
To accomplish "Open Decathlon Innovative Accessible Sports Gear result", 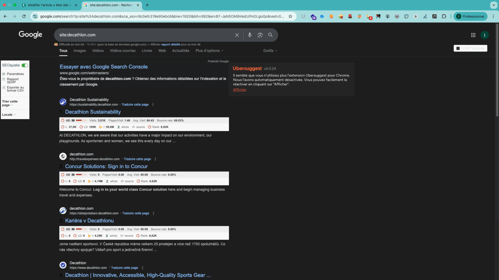I will pyautogui.click(x=138, y=275).
